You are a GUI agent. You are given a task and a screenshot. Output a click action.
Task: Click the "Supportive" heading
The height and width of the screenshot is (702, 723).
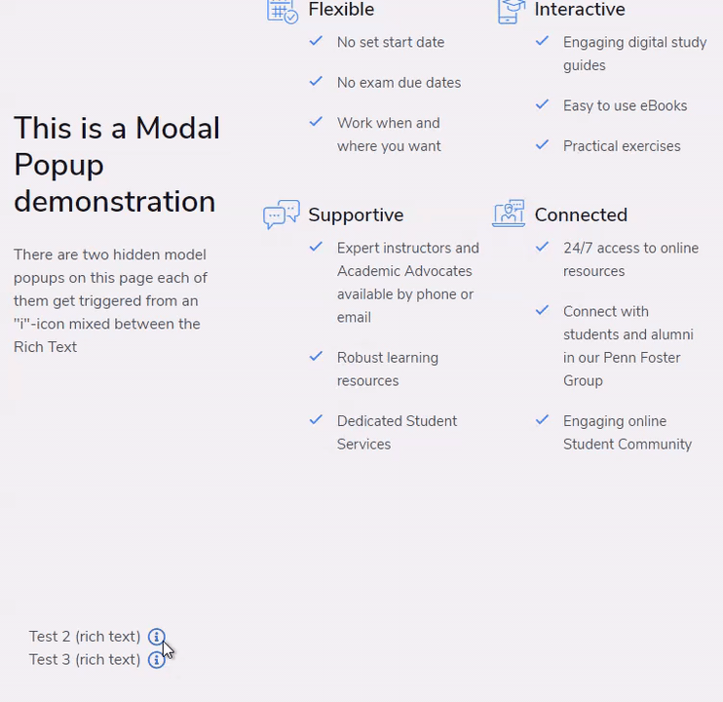coord(356,214)
